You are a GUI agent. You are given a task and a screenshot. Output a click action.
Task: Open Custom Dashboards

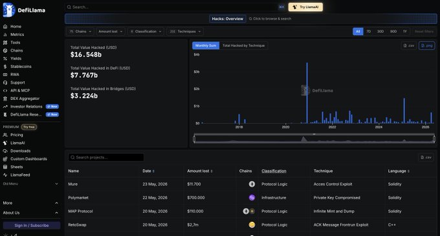(28, 159)
